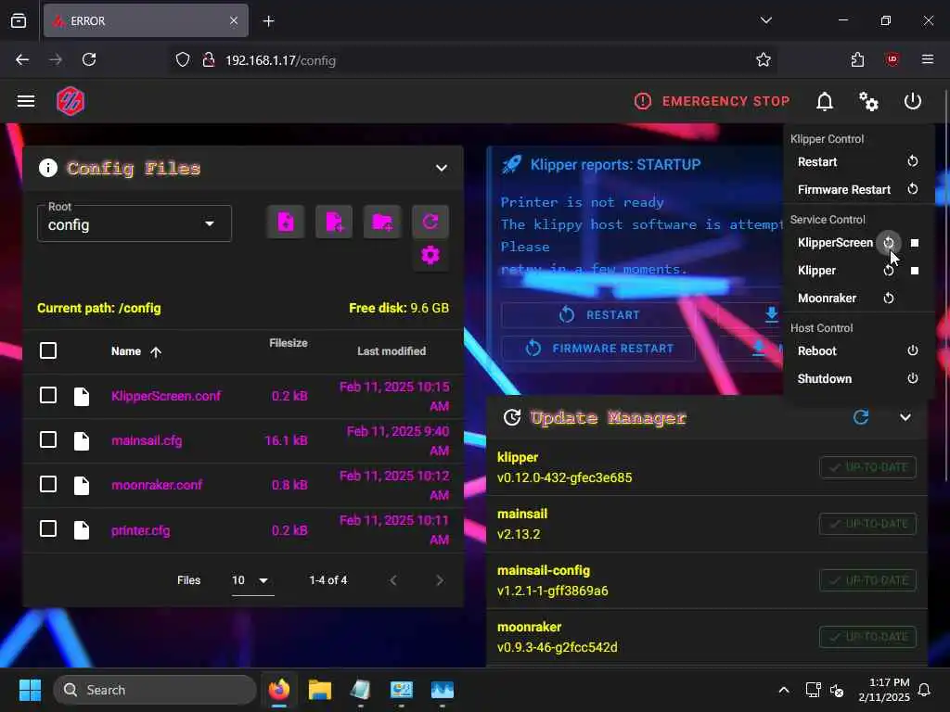Sort files by Name column

coord(135,351)
